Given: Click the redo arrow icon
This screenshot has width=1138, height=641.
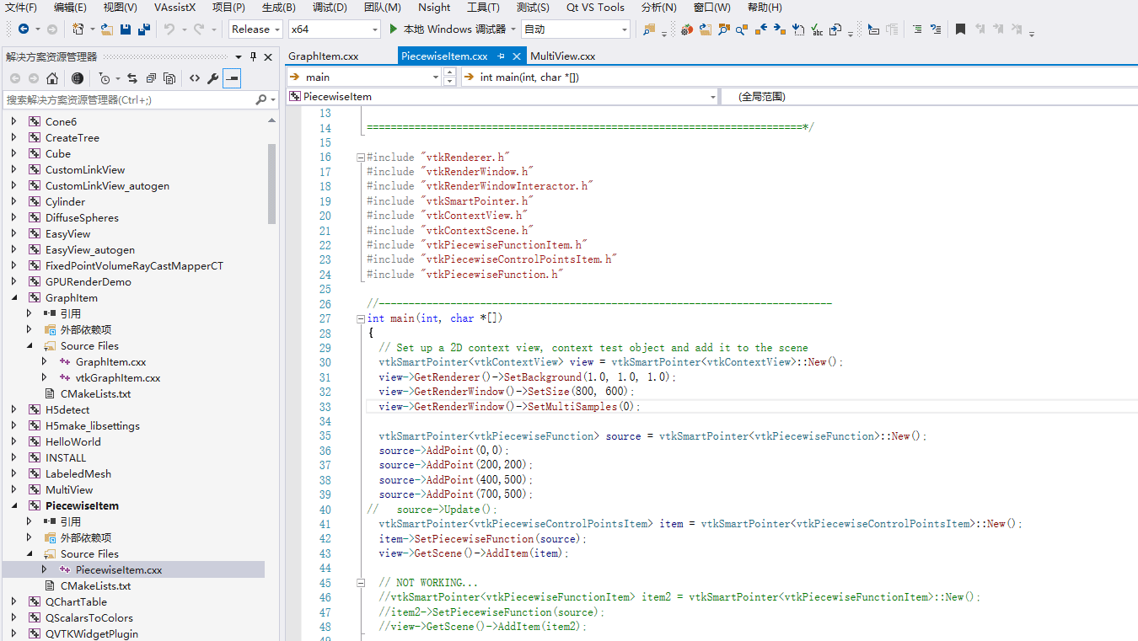Looking at the screenshot, I should 198,29.
